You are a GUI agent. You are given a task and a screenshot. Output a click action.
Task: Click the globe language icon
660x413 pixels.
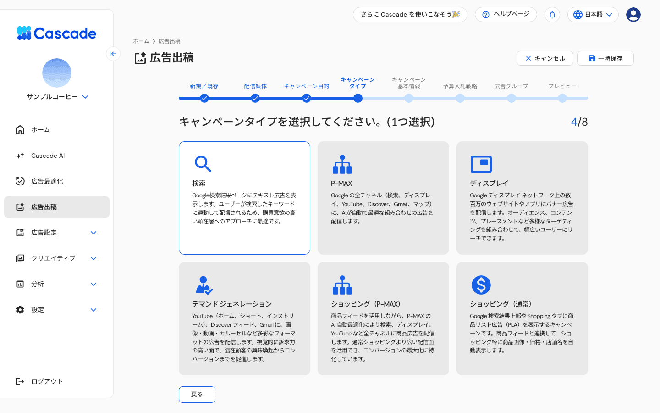pos(578,15)
